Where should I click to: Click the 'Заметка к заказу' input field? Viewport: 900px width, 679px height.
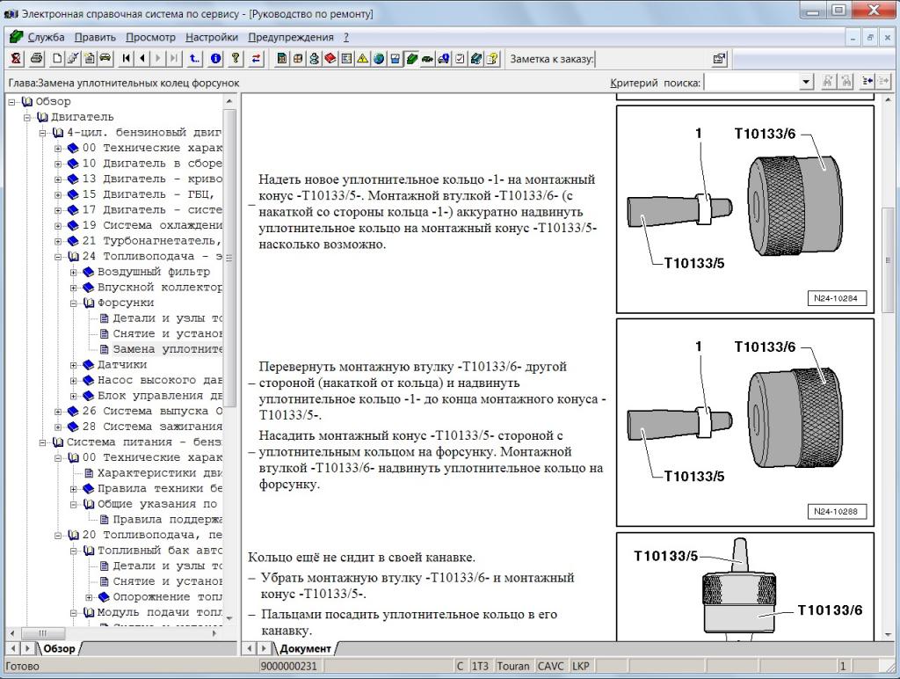click(652, 59)
